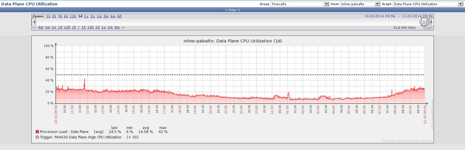Click the right scroll arrow on the time bar

(431, 22)
